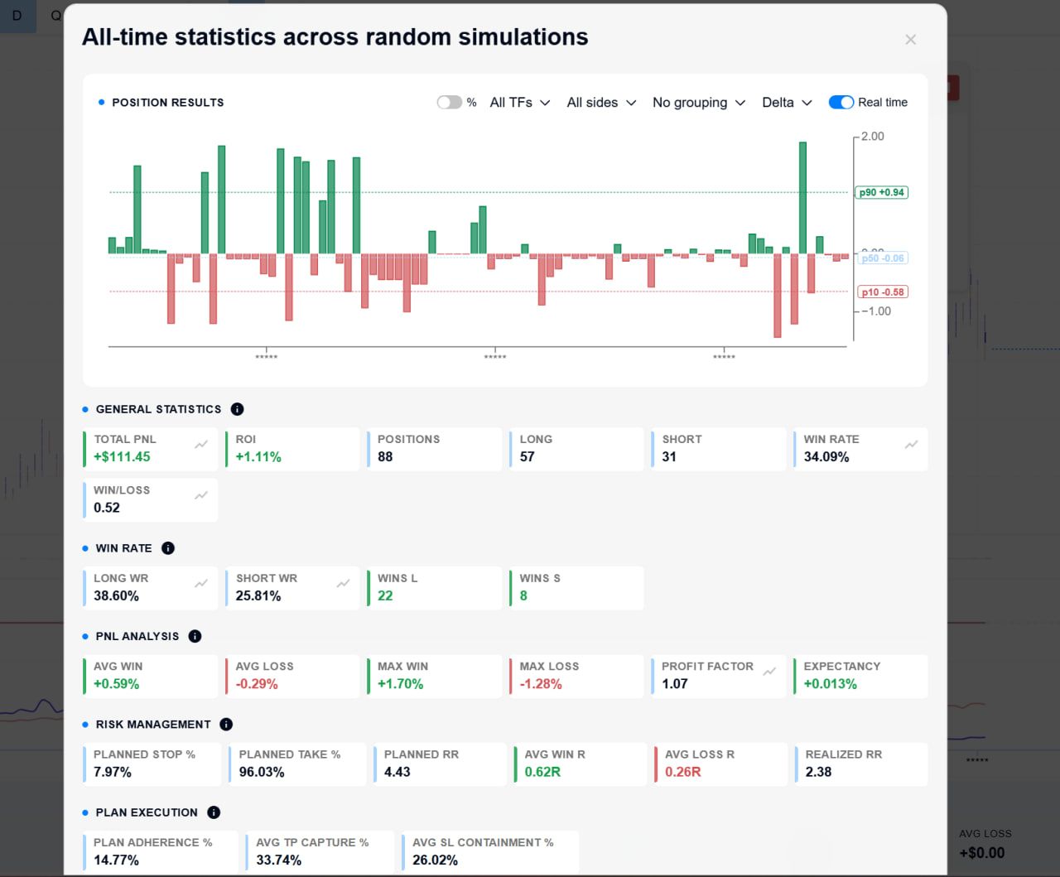Screen dimensions: 1060x877
Task: Expand the Delta dropdown
Action: 787,103
